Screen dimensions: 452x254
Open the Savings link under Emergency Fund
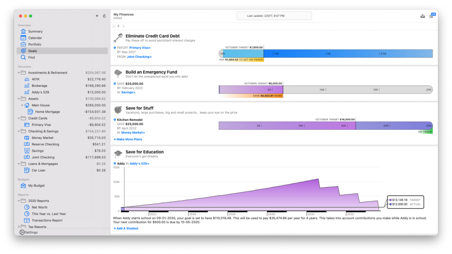[128, 93]
